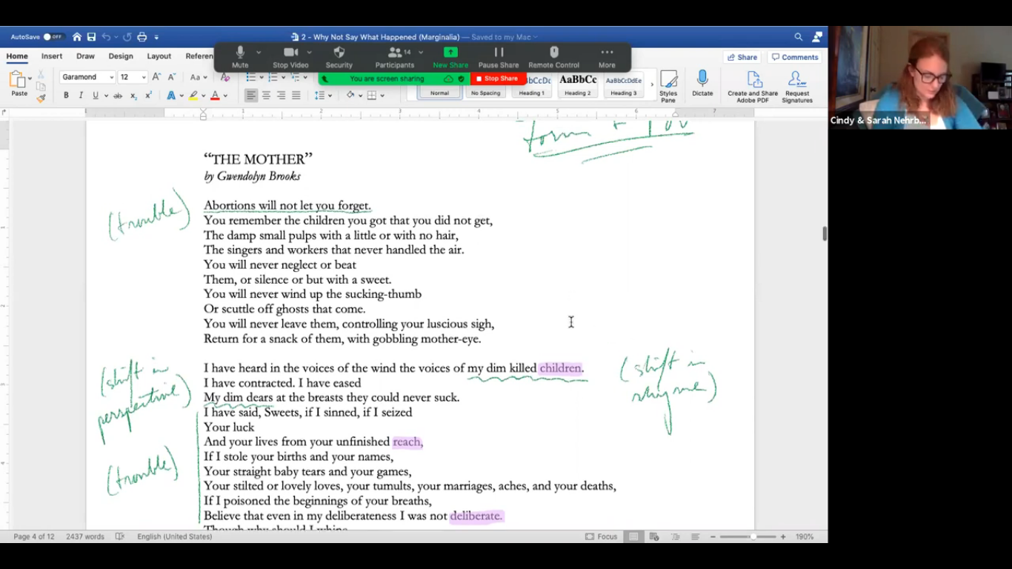Start a New Share in Zoom
This screenshot has height=569, width=1012.
[450, 57]
